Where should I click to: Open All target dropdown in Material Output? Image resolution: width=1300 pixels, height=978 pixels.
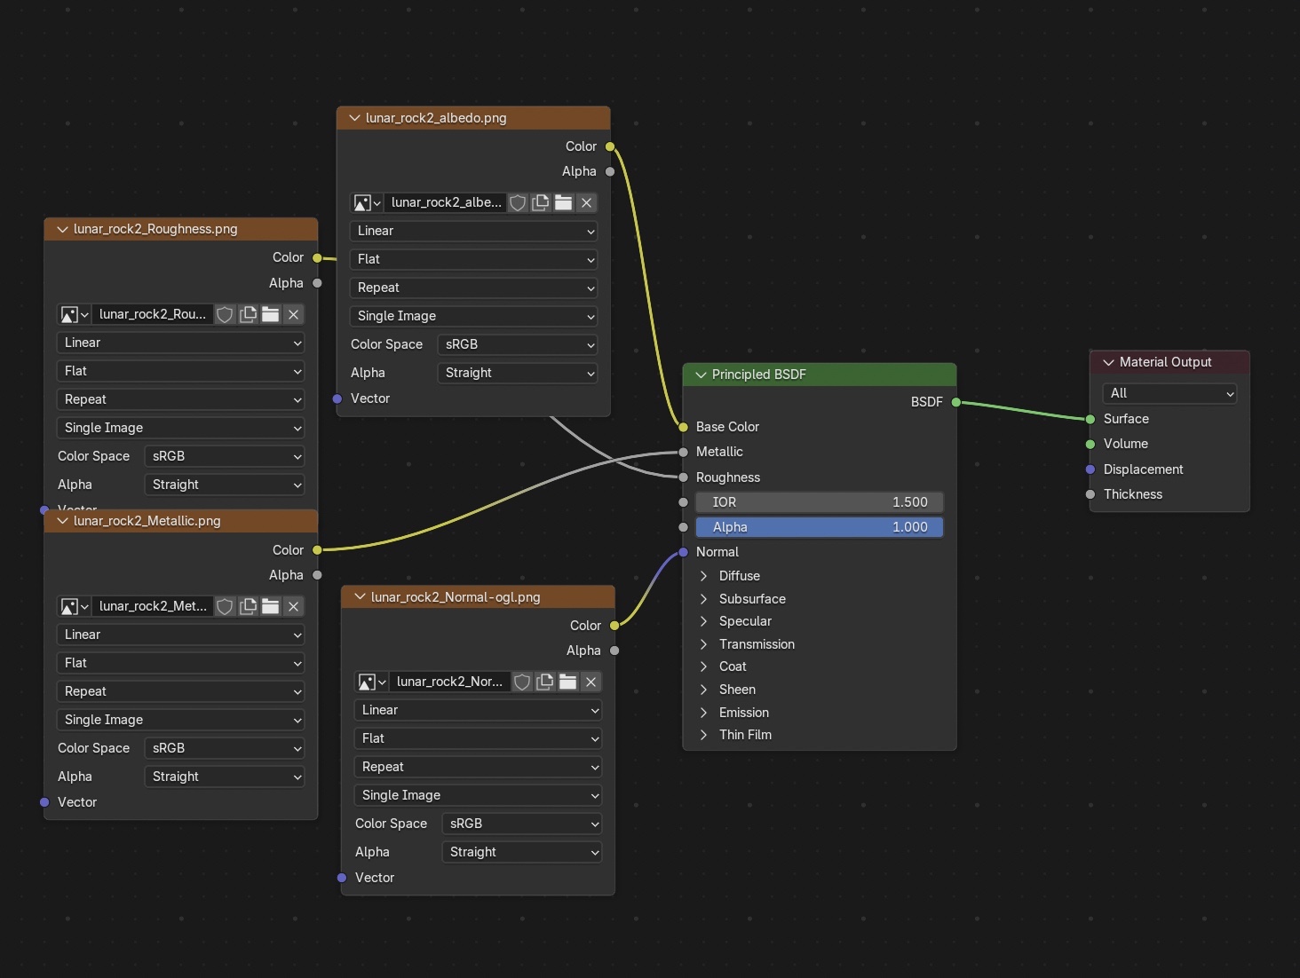pyautogui.click(x=1169, y=393)
